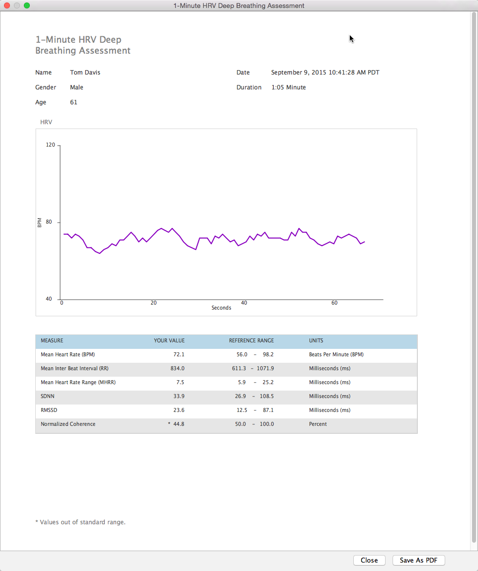Image resolution: width=478 pixels, height=571 pixels.
Task: Click the gender value Male
Action: 77,87
